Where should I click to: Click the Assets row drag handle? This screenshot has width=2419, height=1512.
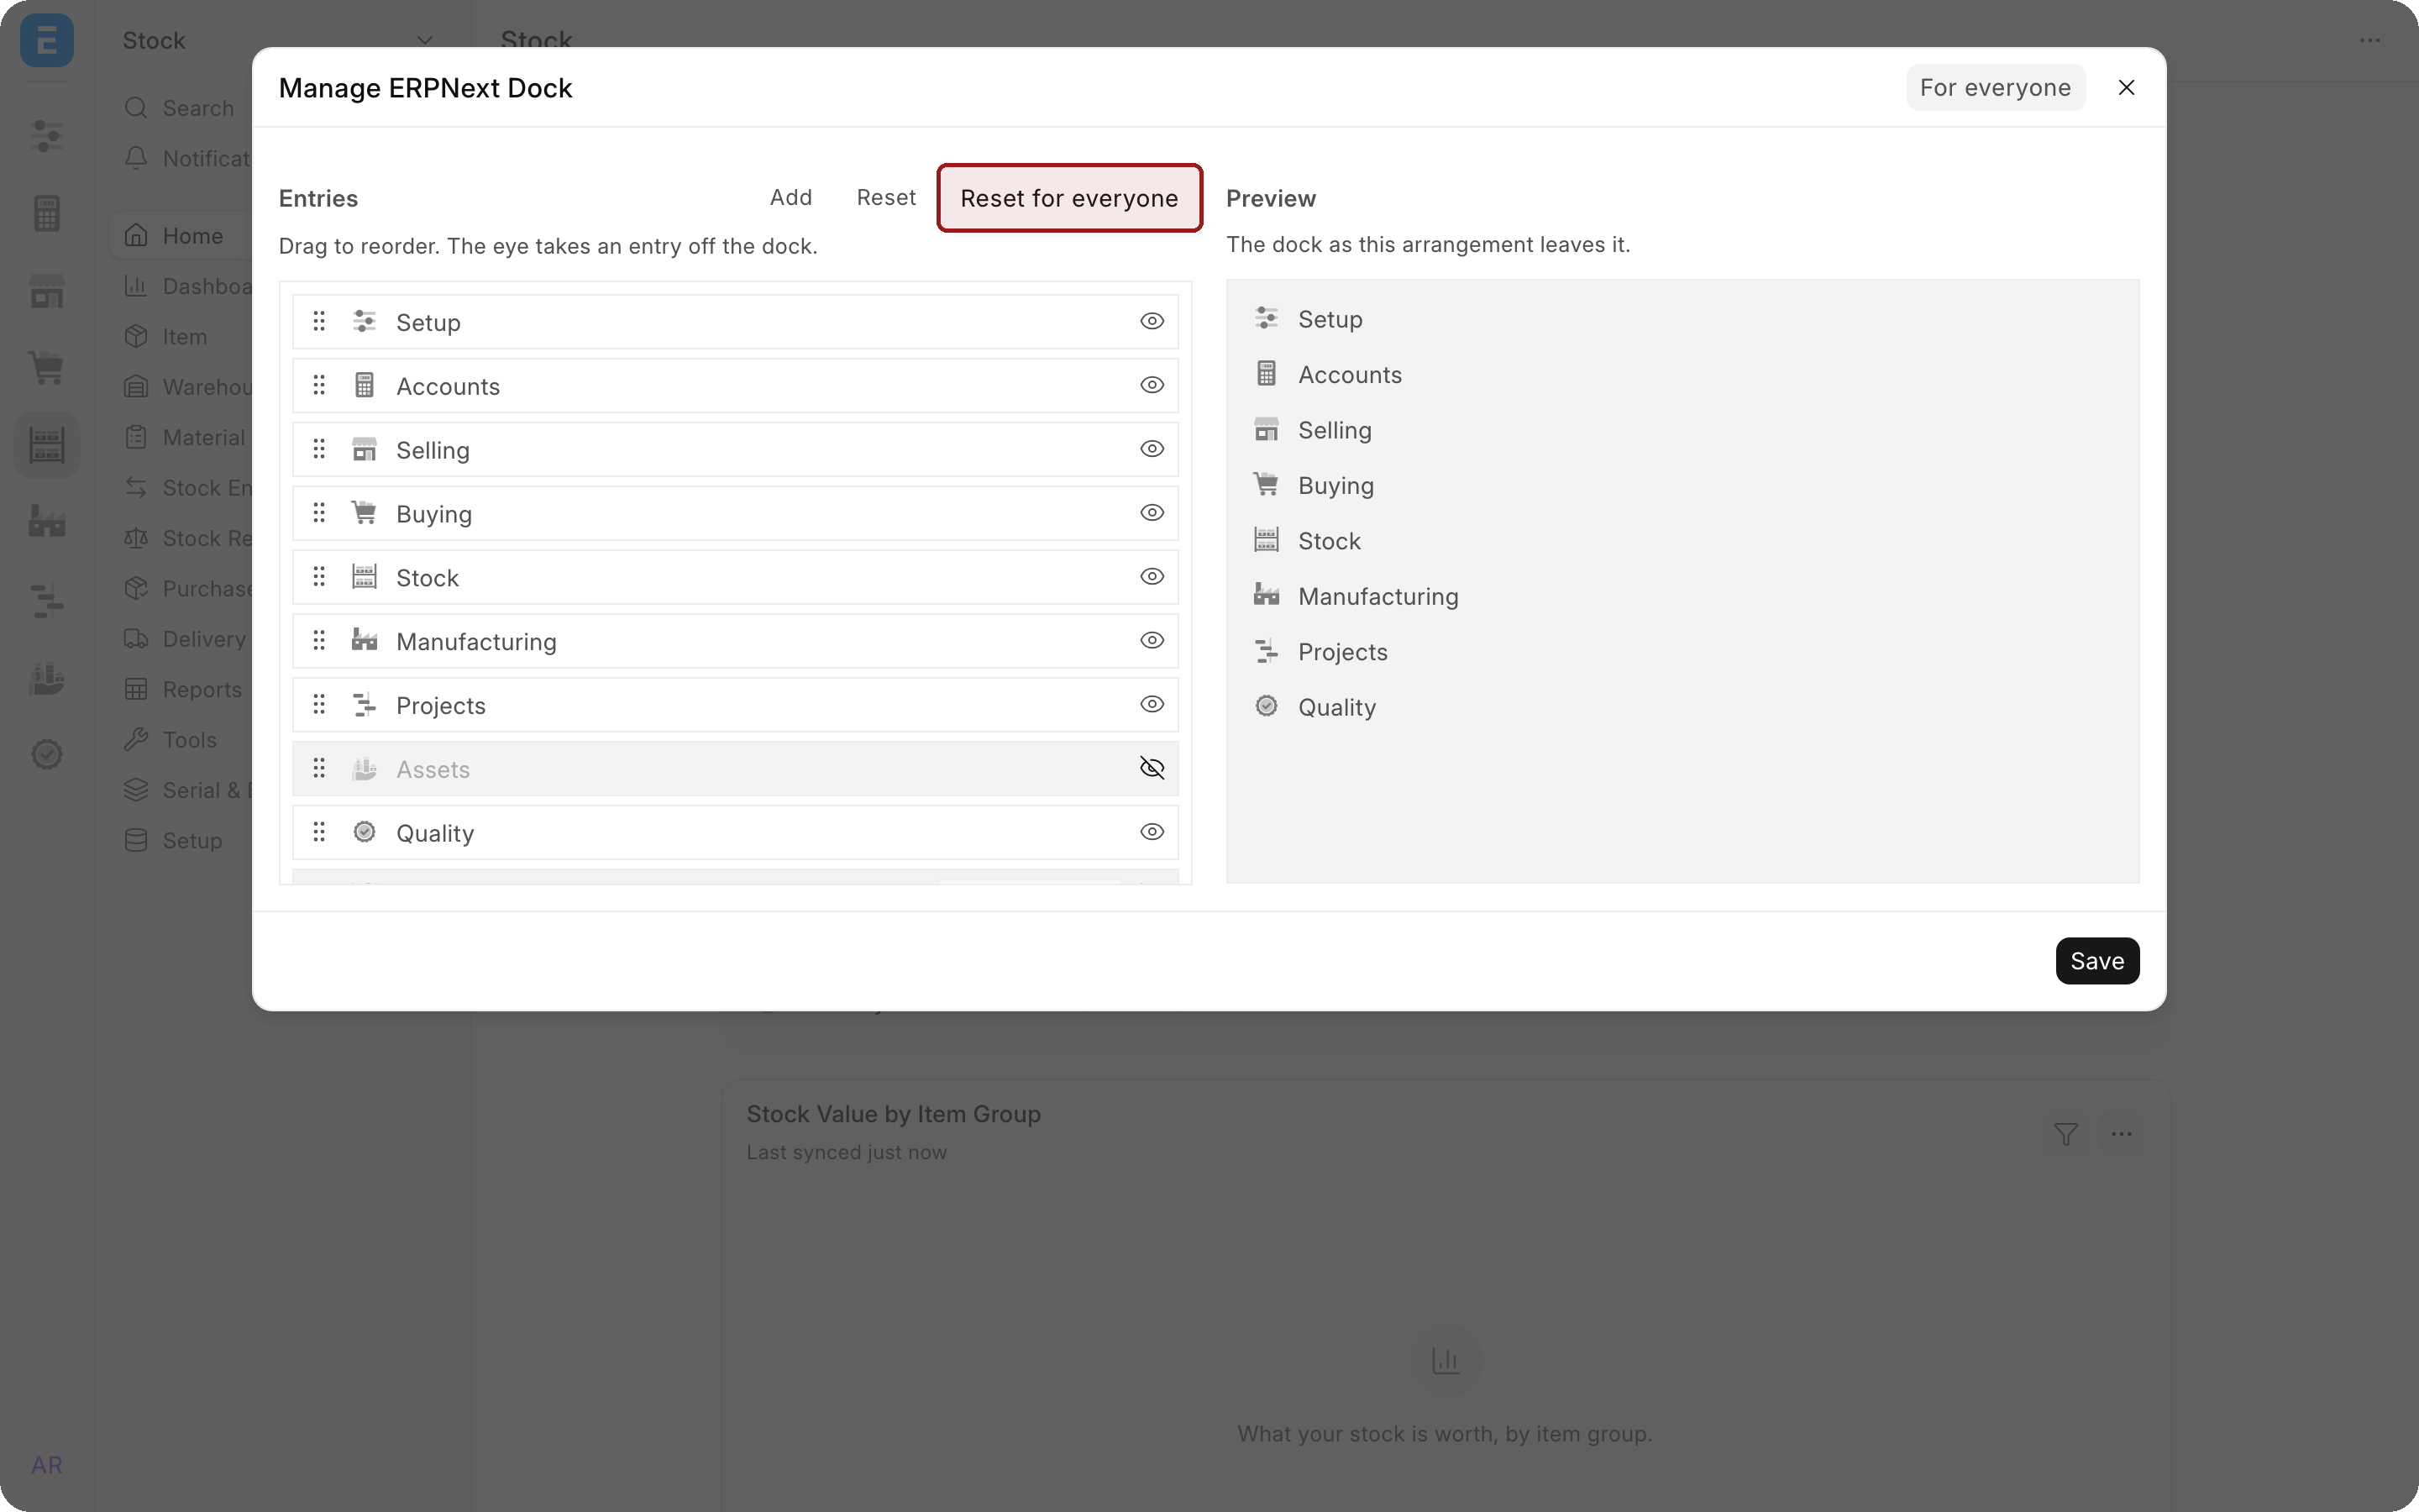point(319,768)
